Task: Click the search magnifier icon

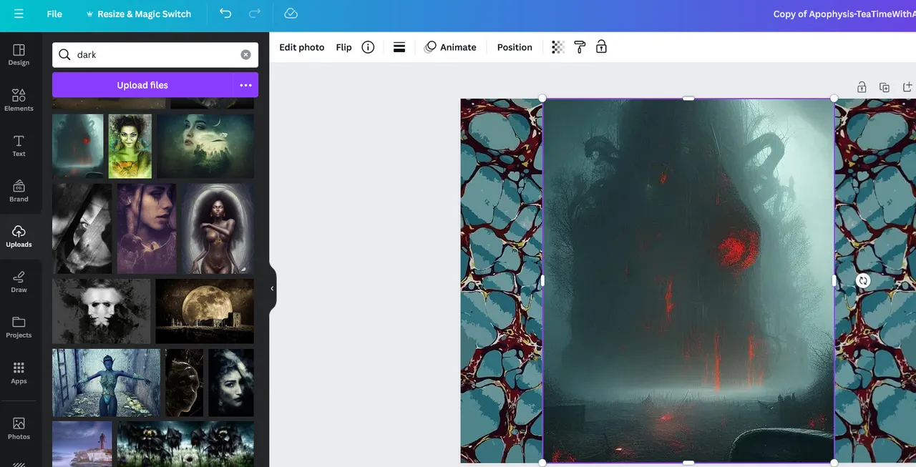Action: point(64,54)
